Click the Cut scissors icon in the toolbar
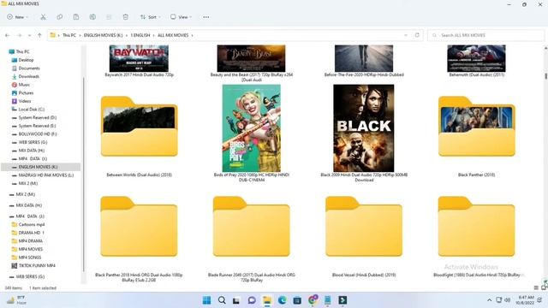 coord(43,17)
